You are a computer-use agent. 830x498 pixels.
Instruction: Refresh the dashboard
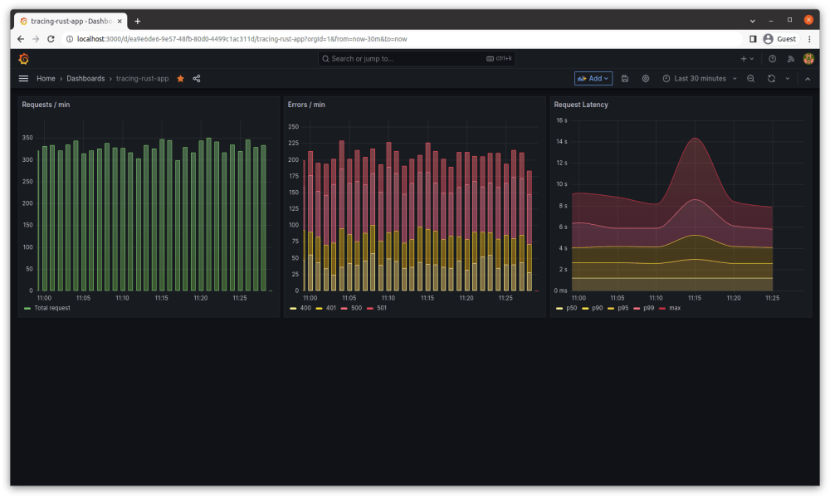click(x=771, y=79)
